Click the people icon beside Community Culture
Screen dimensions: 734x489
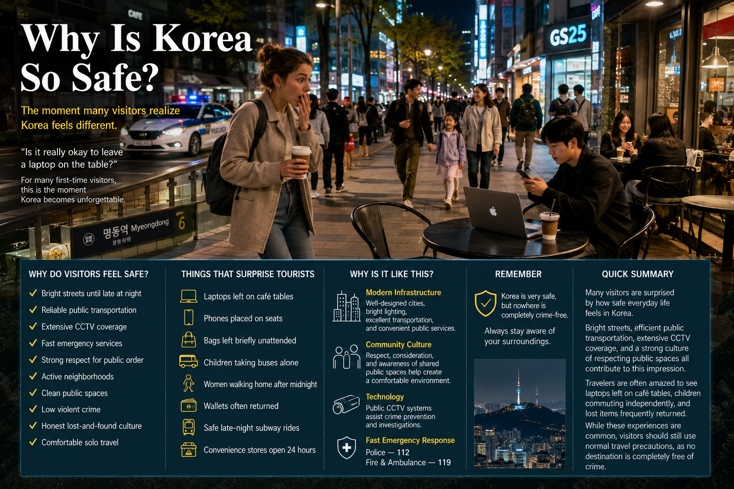[x=346, y=357]
